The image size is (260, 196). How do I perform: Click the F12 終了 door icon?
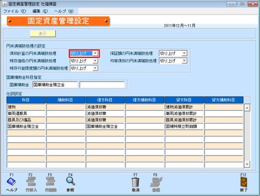[244, 182]
